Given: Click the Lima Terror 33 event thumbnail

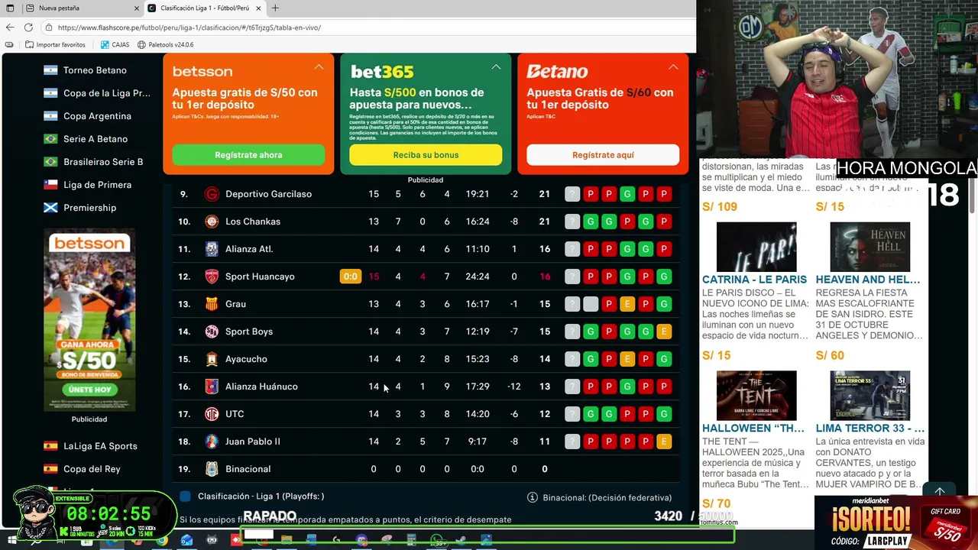Looking at the screenshot, I should [x=870, y=395].
